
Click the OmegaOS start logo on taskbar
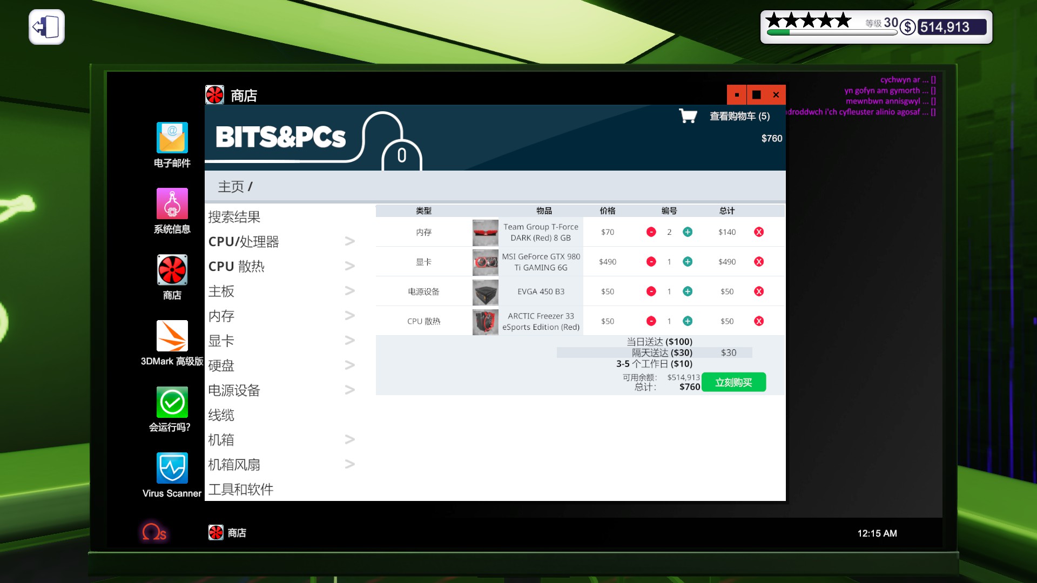(x=154, y=532)
